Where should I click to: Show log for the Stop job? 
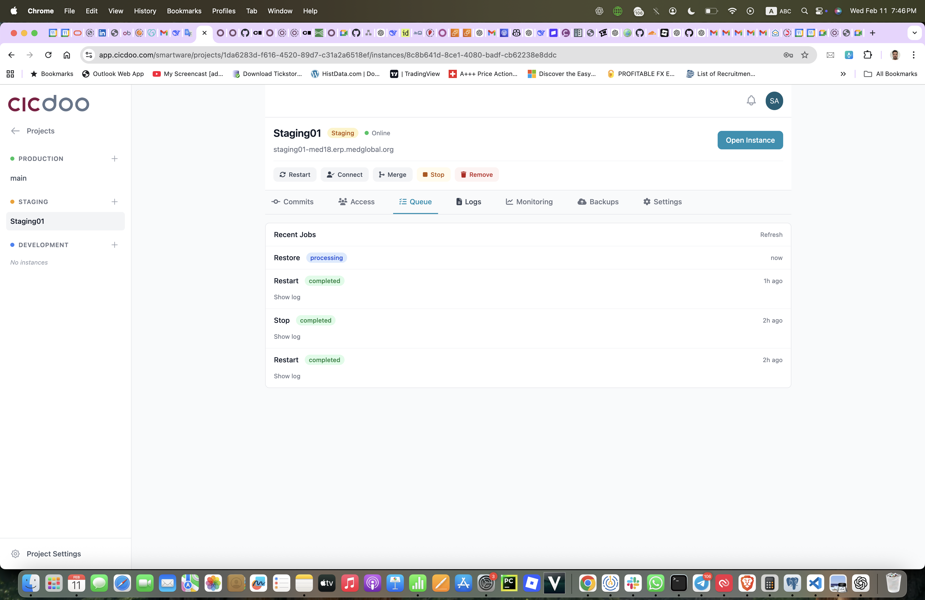[287, 336]
